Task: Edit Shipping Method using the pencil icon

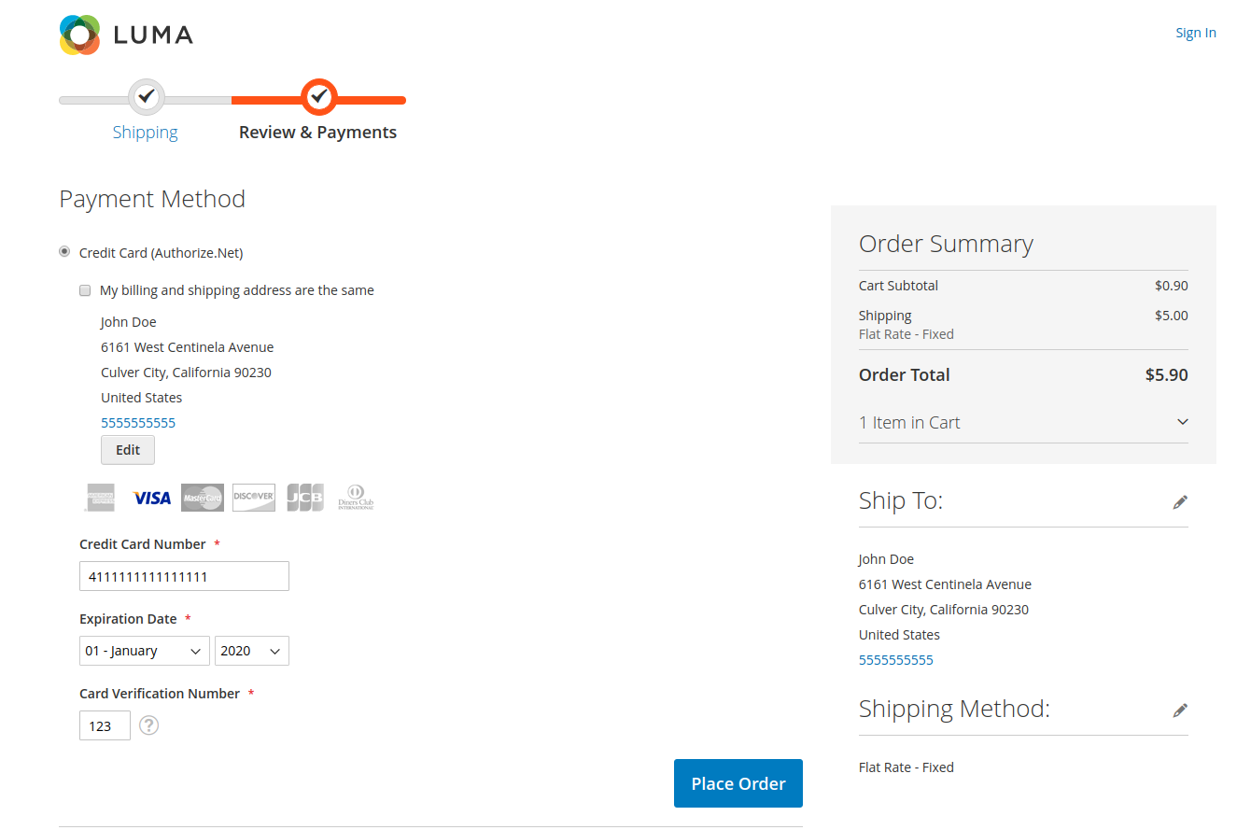Action: 1180,710
